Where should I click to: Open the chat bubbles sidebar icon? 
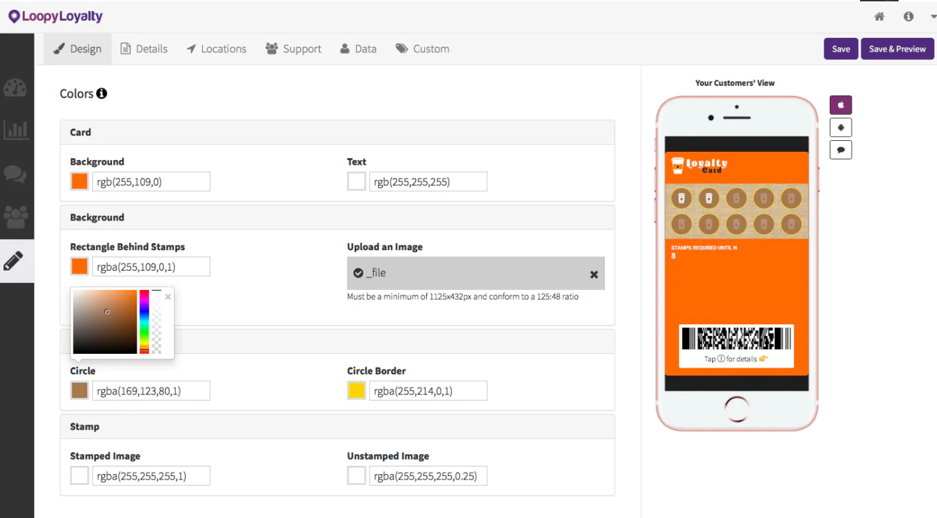pos(15,174)
